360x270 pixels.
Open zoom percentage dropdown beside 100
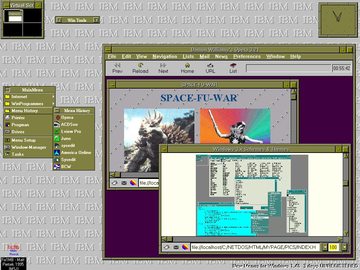[344, 247]
